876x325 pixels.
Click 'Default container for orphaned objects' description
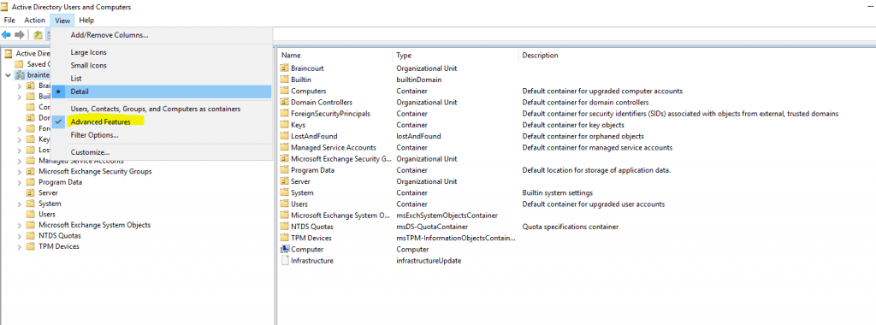click(x=583, y=136)
